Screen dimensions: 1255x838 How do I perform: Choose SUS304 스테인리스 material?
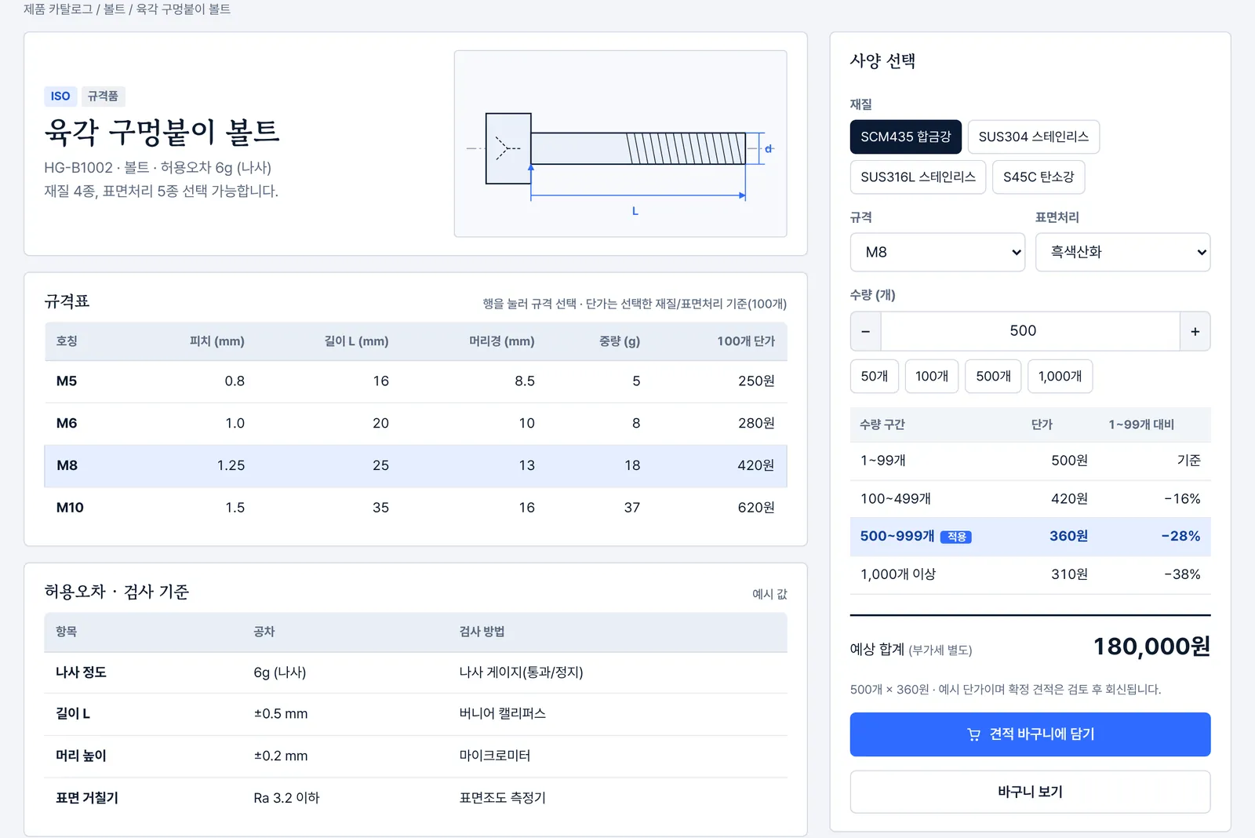(1033, 137)
